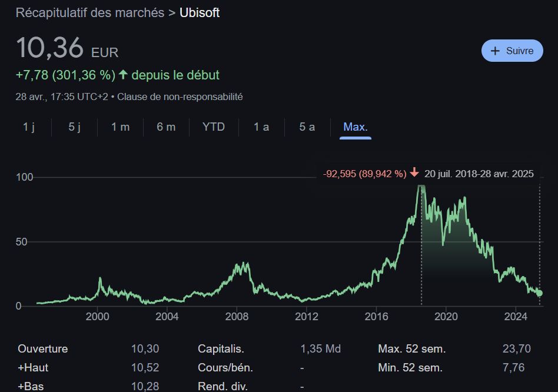Switch to the 6 m chart range
Image resolution: width=558 pixels, height=392 pixels.
click(166, 127)
